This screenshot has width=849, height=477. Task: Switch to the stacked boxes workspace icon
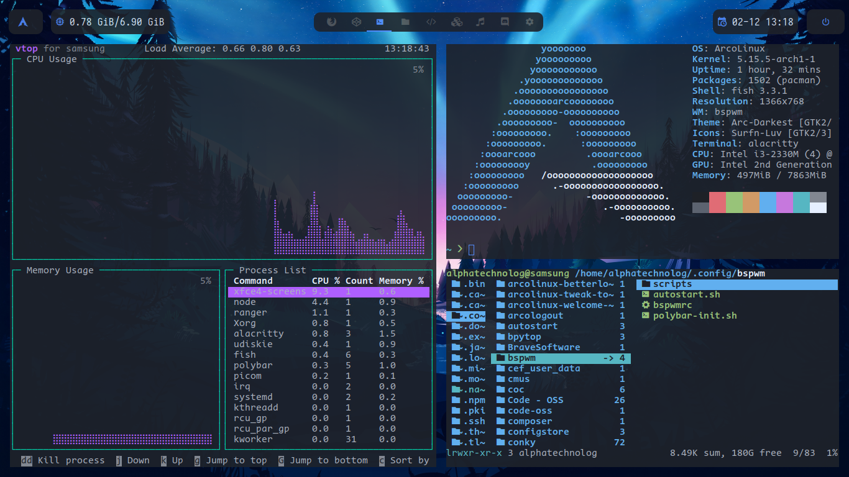point(456,22)
